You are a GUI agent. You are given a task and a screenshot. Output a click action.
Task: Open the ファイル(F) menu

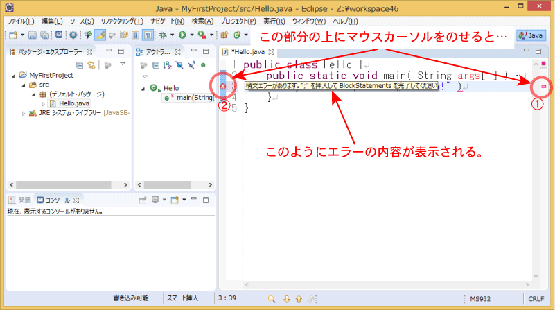[x=21, y=21]
